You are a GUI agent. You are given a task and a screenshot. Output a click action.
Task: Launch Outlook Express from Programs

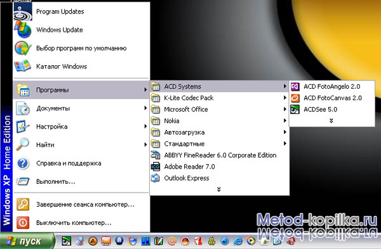[219, 178]
